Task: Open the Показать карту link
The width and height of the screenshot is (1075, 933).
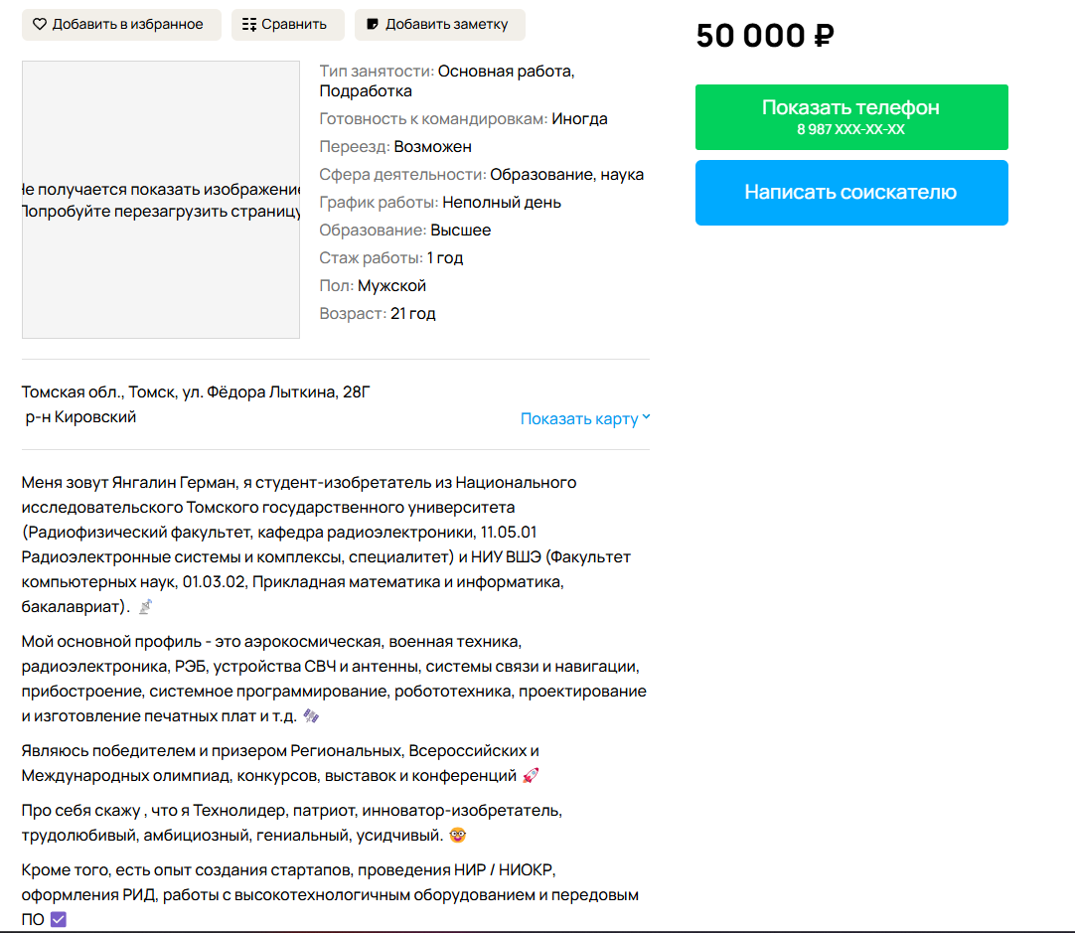Action: tap(579, 419)
